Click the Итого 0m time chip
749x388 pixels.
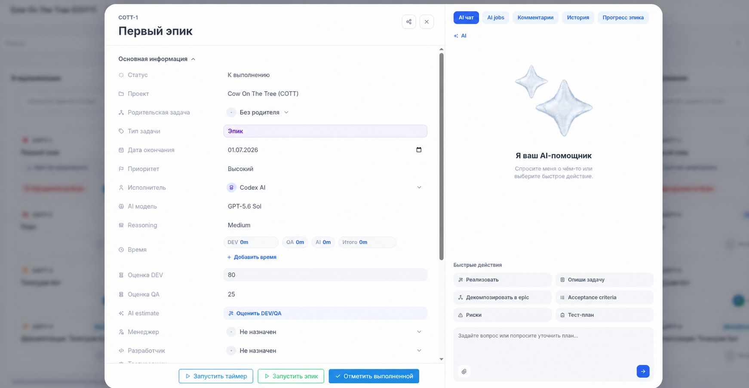click(x=367, y=242)
